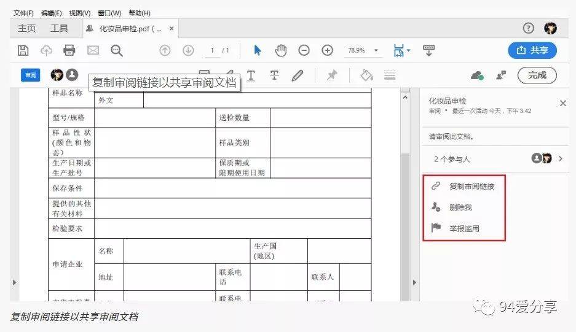Go to previous page arrow icon
The width and height of the screenshot is (576, 332).
click(x=165, y=50)
